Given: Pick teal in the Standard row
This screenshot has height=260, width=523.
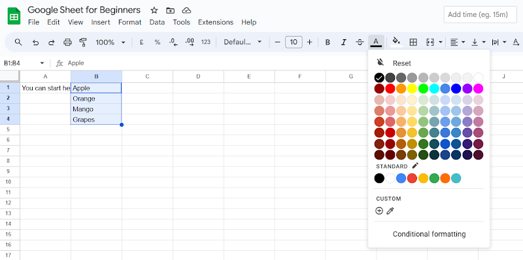Looking at the screenshot, I should tap(456, 178).
